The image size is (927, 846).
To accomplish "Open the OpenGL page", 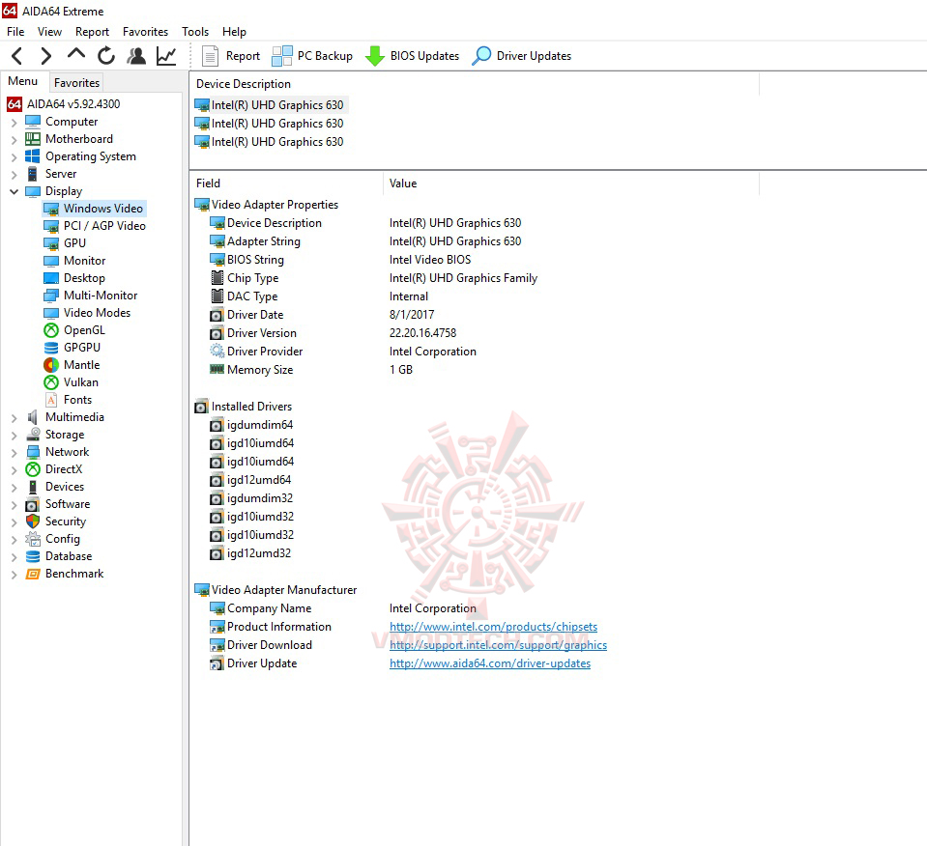I will (75, 330).
